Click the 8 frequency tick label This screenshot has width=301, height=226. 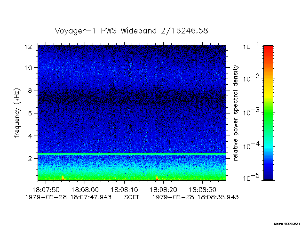point(30,90)
